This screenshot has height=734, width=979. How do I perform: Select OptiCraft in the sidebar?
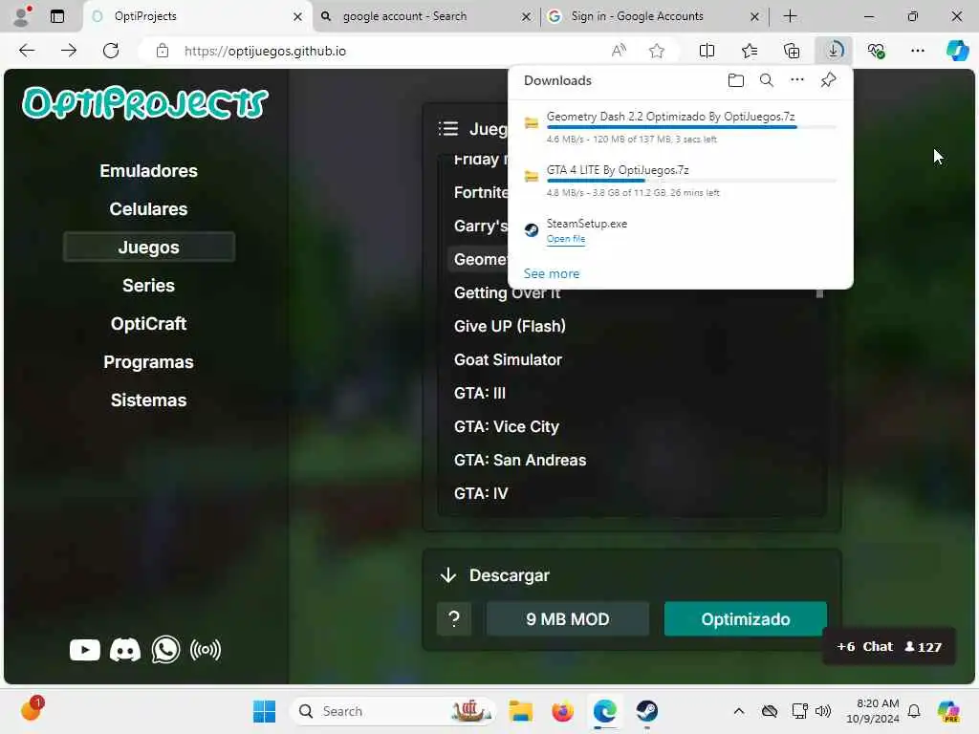click(148, 323)
